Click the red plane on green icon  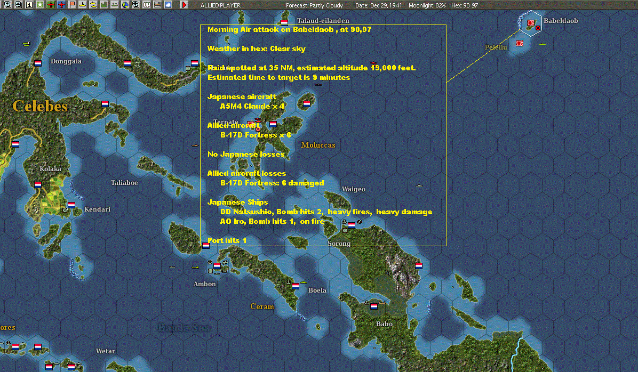pyautogui.click(x=51, y=5)
